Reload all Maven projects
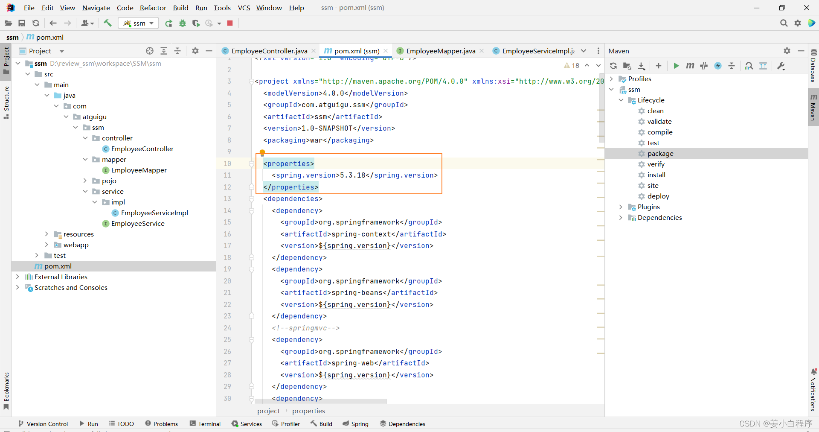 point(613,66)
